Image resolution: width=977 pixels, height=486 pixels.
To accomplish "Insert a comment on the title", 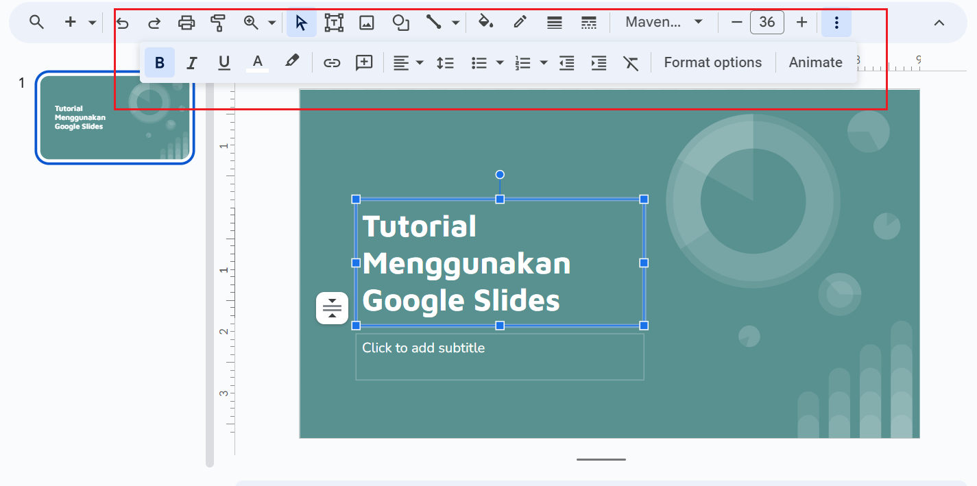I will [x=363, y=62].
